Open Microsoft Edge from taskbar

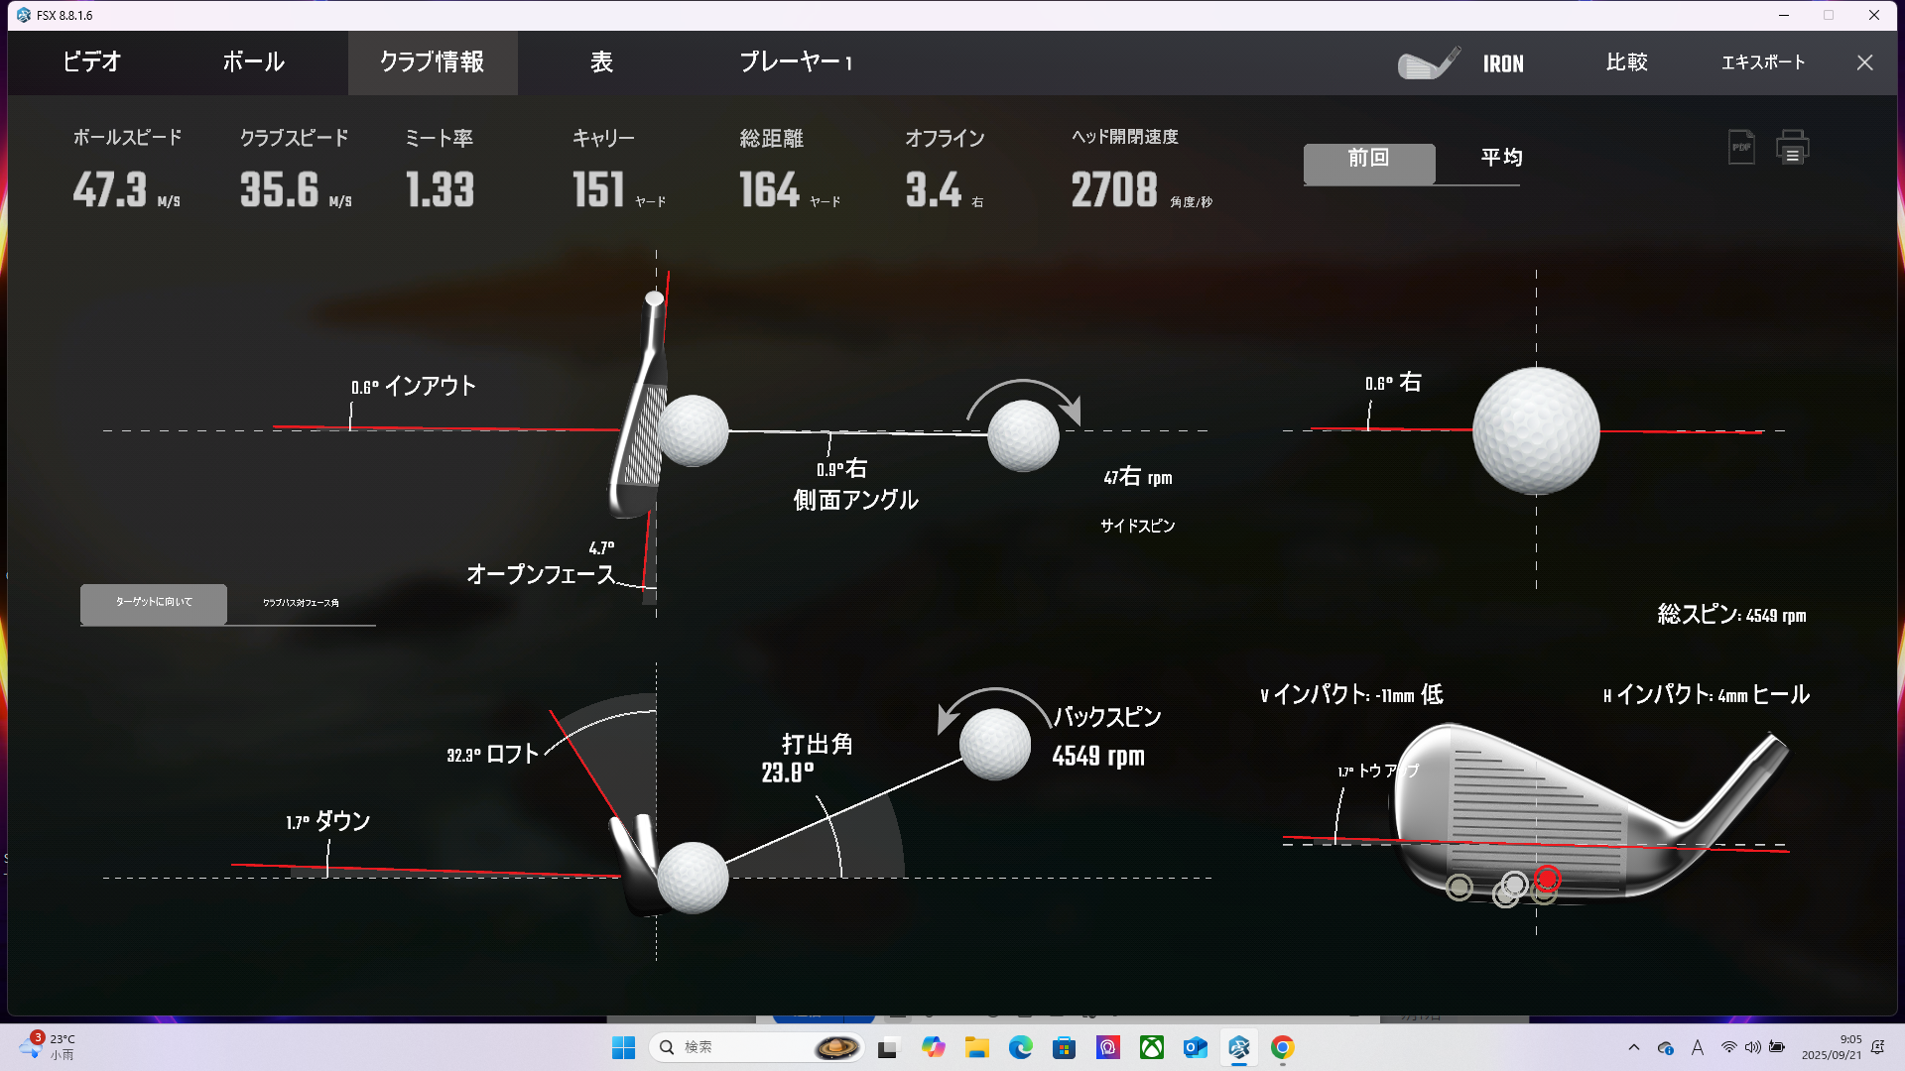(1020, 1047)
